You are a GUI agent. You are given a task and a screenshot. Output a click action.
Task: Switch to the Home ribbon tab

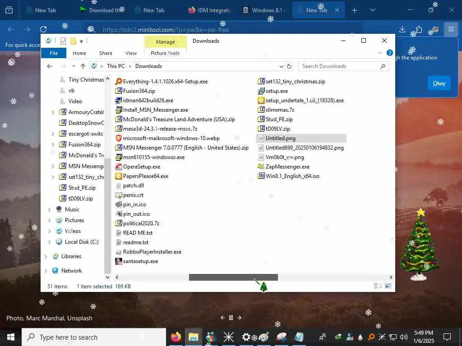click(x=79, y=53)
